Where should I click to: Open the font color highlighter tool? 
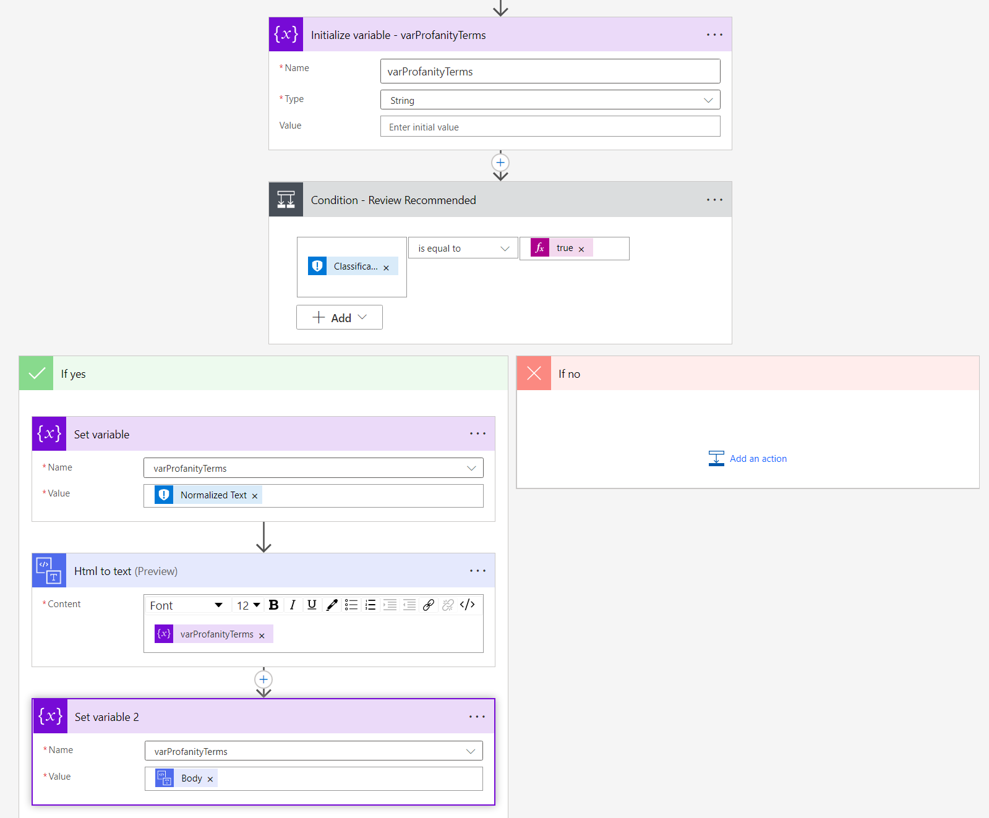pyautogui.click(x=332, y=605)
